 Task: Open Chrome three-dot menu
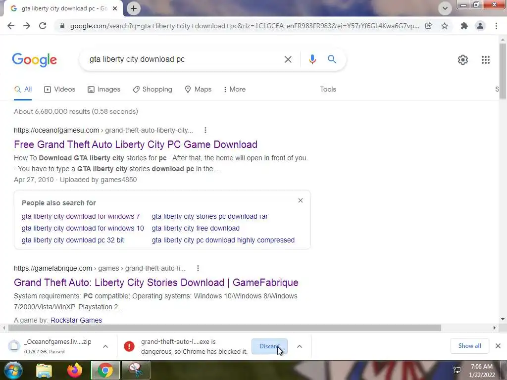tap(496, 26)
